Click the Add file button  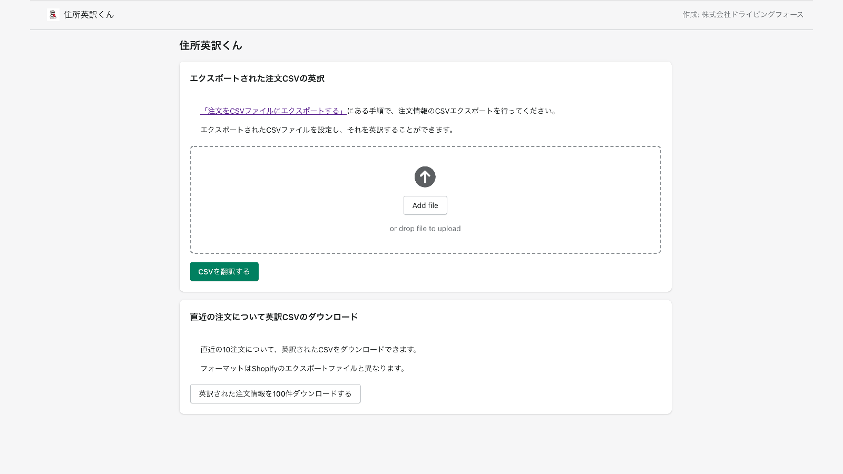click(x=425, y=205)
